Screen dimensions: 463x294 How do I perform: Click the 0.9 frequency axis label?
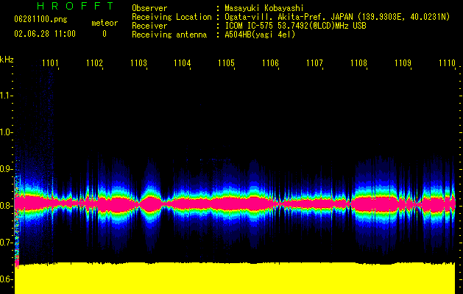click(6, 169)
